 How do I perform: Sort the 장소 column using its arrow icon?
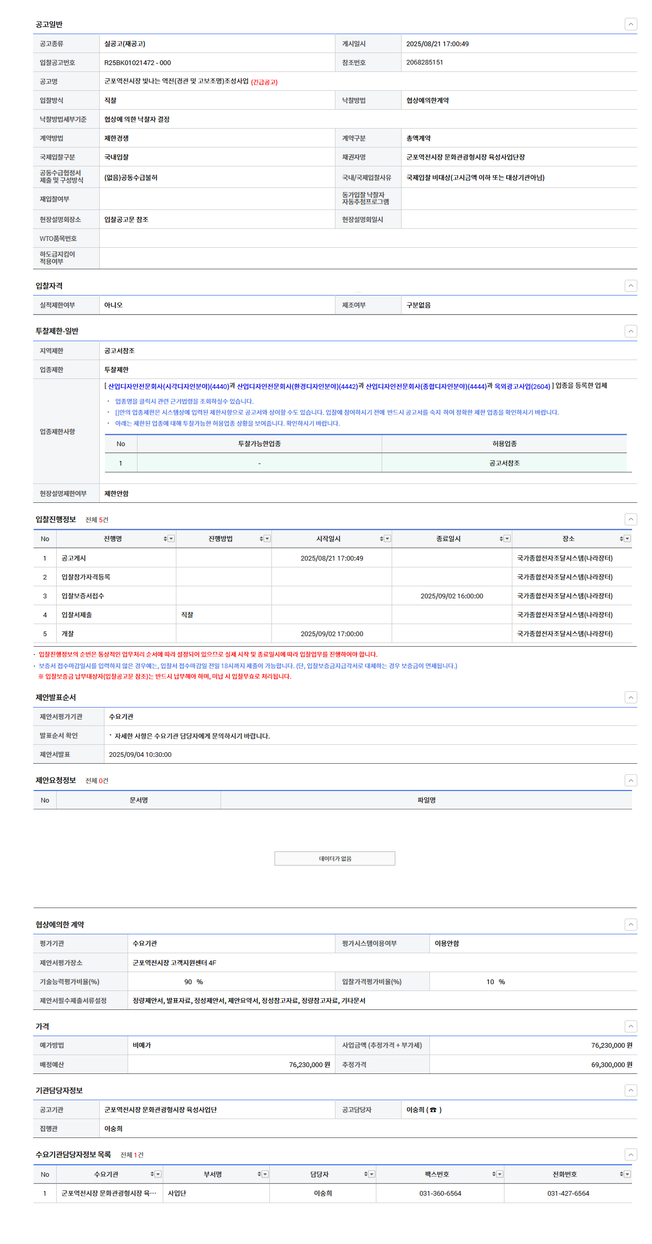pos(621,539)
